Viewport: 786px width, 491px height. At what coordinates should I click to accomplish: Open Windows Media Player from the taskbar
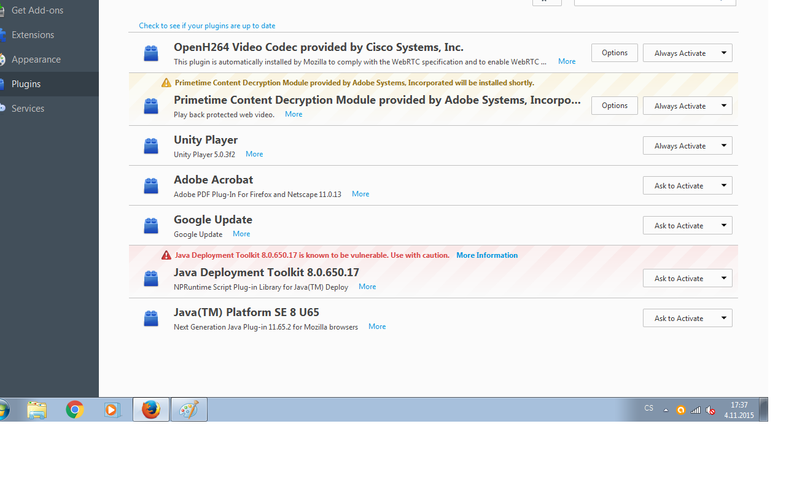click(111, 409)
